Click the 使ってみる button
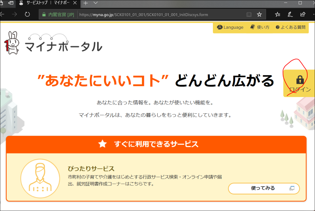This screenshot has height=211, width=315. 264,188
